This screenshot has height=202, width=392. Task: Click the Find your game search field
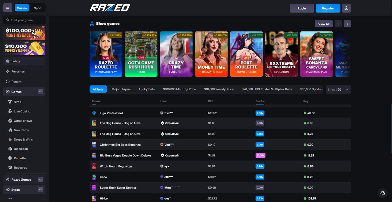(x=24, y=20)
